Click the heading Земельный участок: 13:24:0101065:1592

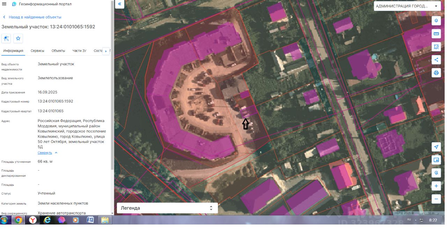click(48, 27)
